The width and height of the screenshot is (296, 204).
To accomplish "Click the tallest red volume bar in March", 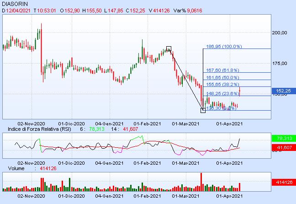I will 201,182.
